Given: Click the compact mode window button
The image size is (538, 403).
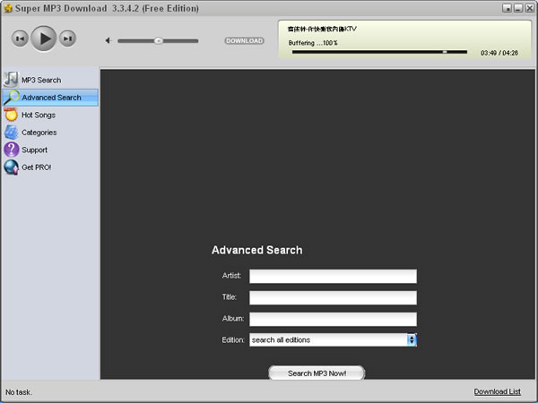Looking at the screenshot, I should coord(508,8).
